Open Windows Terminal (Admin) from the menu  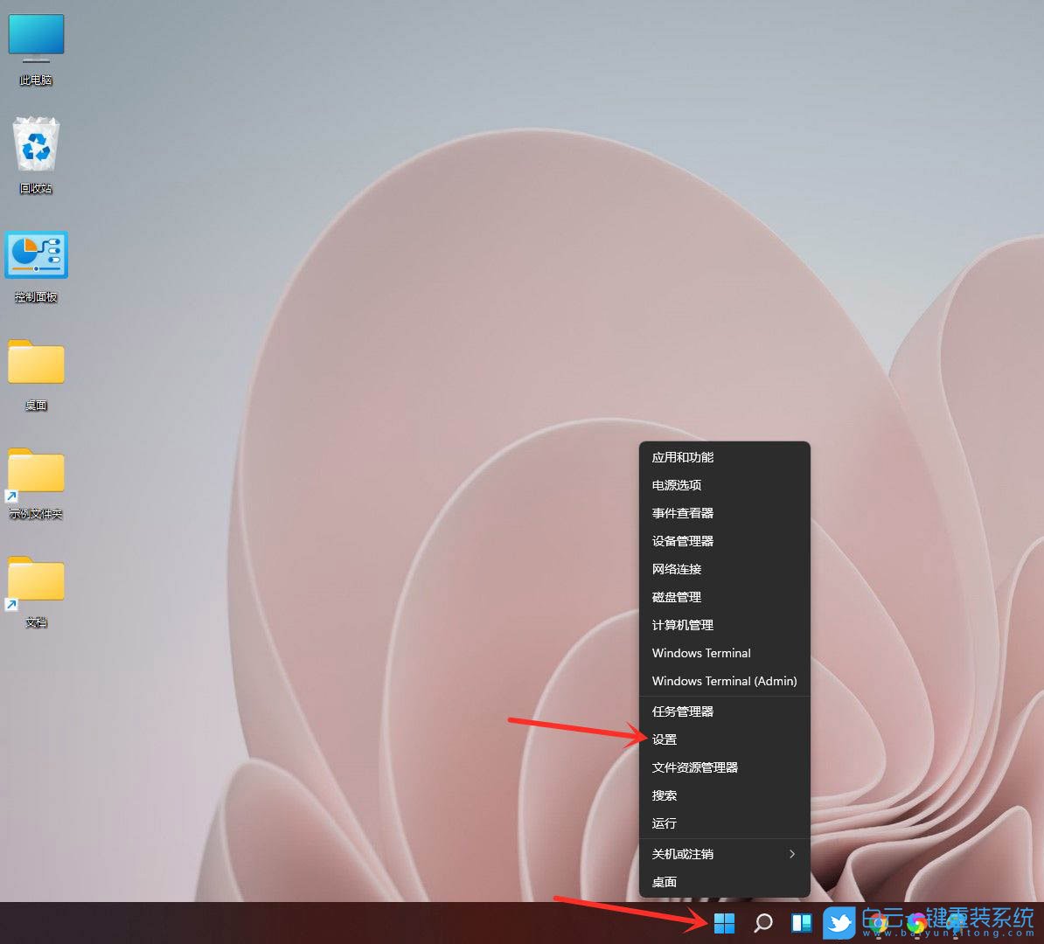click(x=724, y=681)
